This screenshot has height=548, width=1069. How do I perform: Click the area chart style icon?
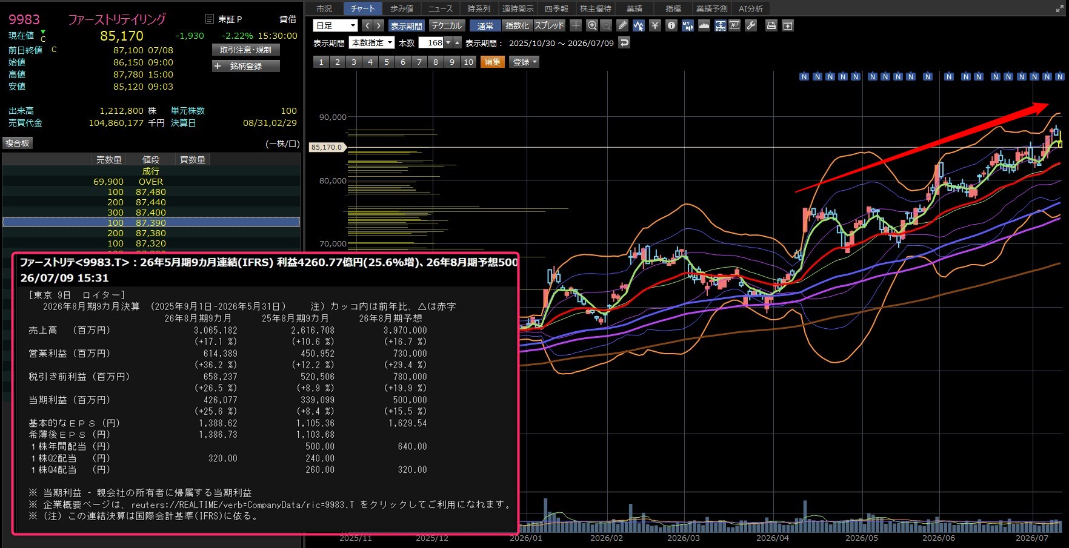point(704,25)
